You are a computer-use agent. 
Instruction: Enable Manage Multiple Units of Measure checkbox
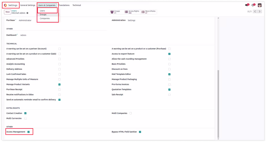coord(59,79)
